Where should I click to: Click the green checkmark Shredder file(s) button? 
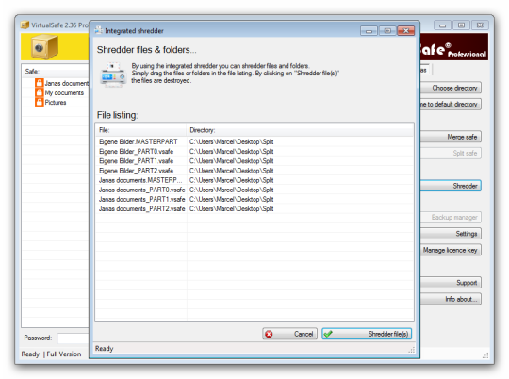click(x=367, y=334)
